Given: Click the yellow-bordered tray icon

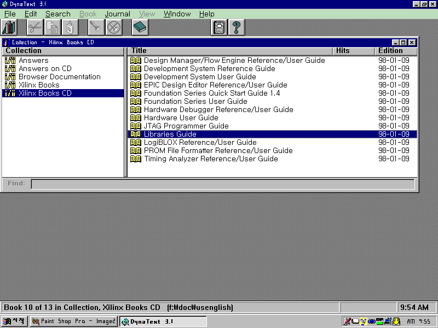Looking at the screenshot, I should coord(363,321).
